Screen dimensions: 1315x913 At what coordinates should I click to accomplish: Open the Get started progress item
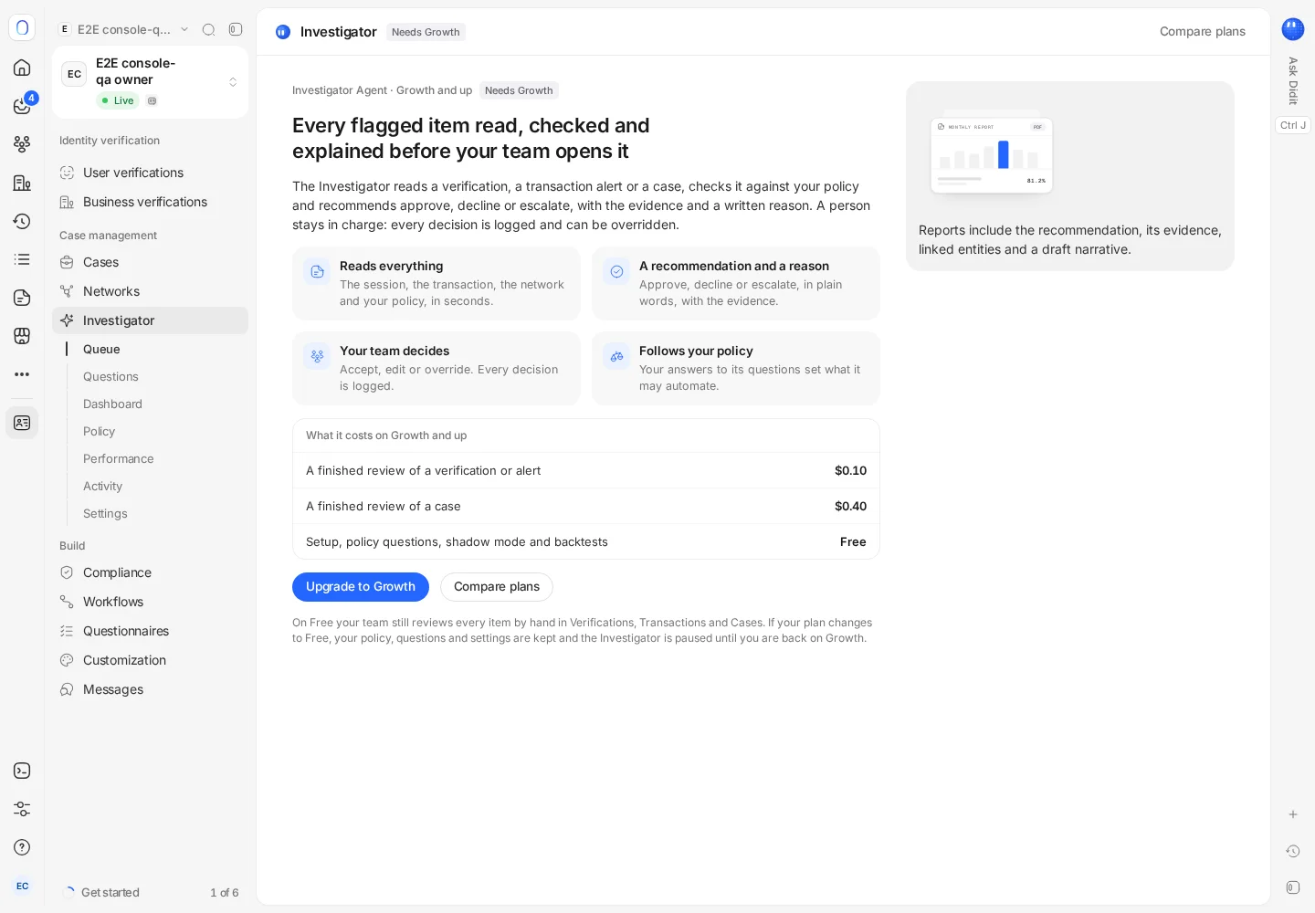point(150,892)
